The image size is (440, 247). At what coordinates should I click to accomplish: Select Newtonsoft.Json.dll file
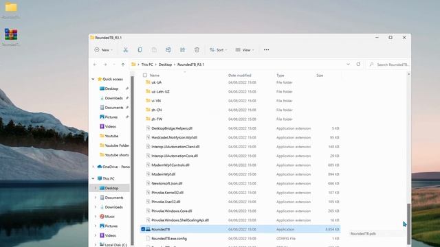166,183
